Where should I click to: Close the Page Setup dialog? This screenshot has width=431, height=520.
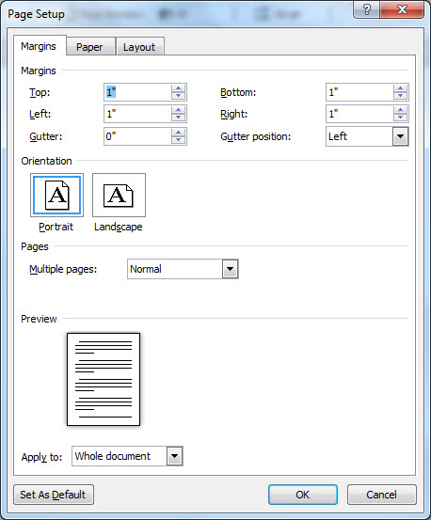pos(402,9)
